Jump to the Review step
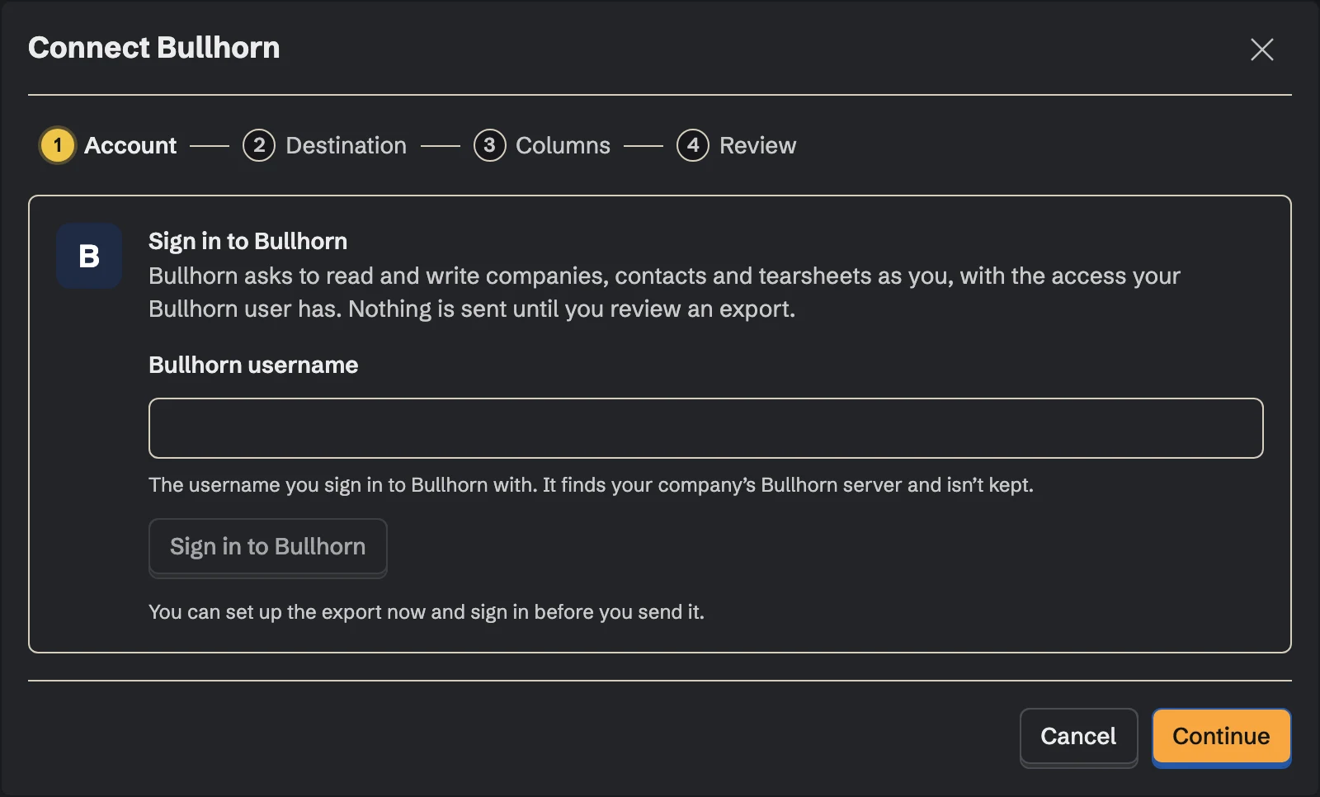 coord(737,145)
